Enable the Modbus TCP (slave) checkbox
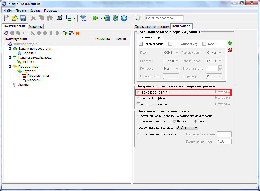This screenshot has width=260, height=191. pos(138,98)
